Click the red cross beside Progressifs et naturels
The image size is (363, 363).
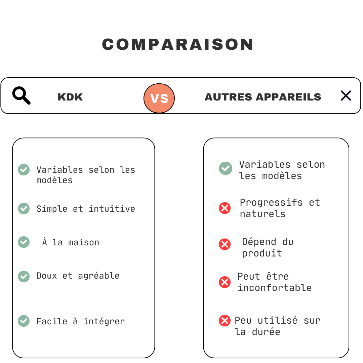point(225,208)
